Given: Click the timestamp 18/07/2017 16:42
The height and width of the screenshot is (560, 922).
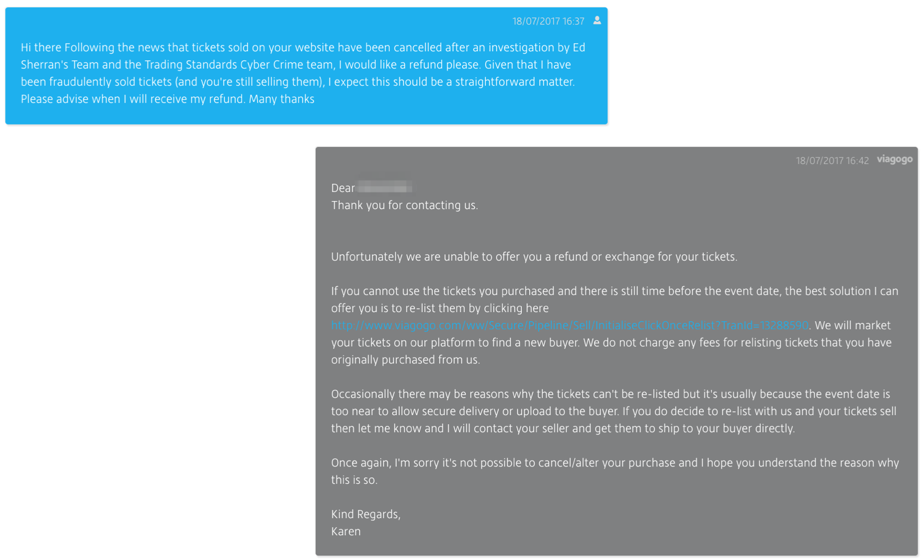Looking at the screenshot, I should click(x=832, y=160).
